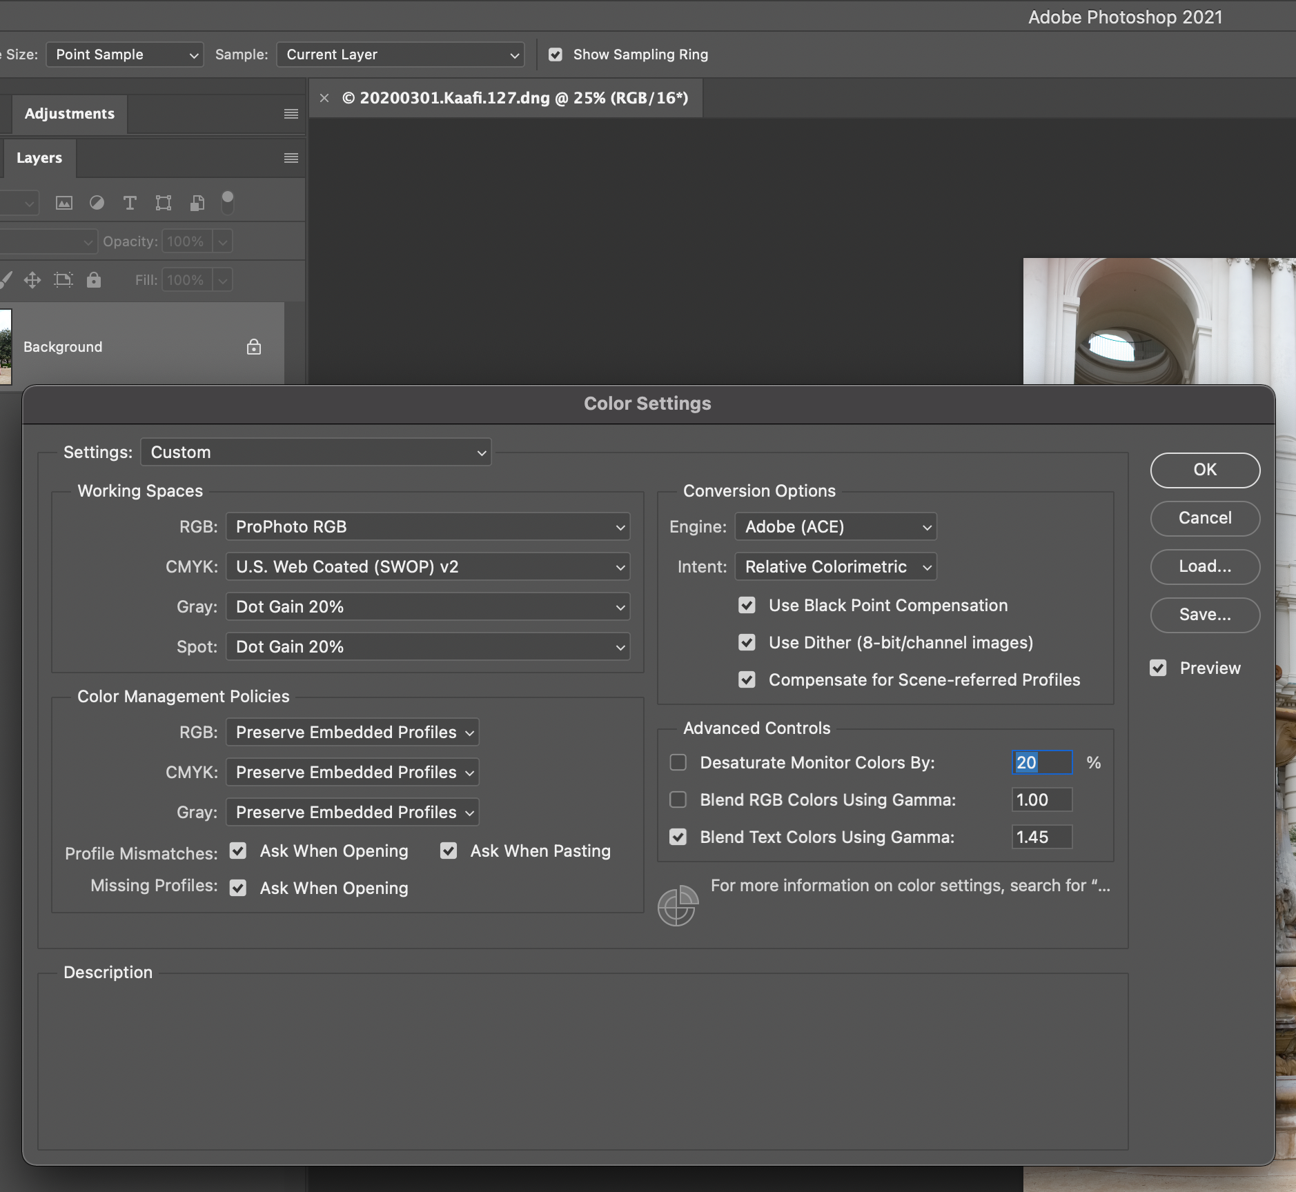Screen dimensions: 1296x1192
Task: Expand the Intent Relative Colorimetric dropdown
Action: pyautogui.click(x=835, y=567)
